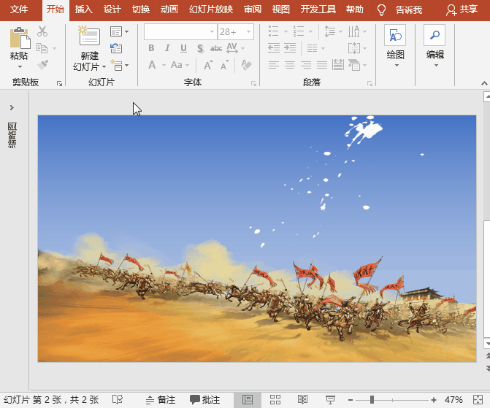This screenshot has height=408, width=490.
Task: Open the Editing search icon
Action: click(x=435, y=35)
